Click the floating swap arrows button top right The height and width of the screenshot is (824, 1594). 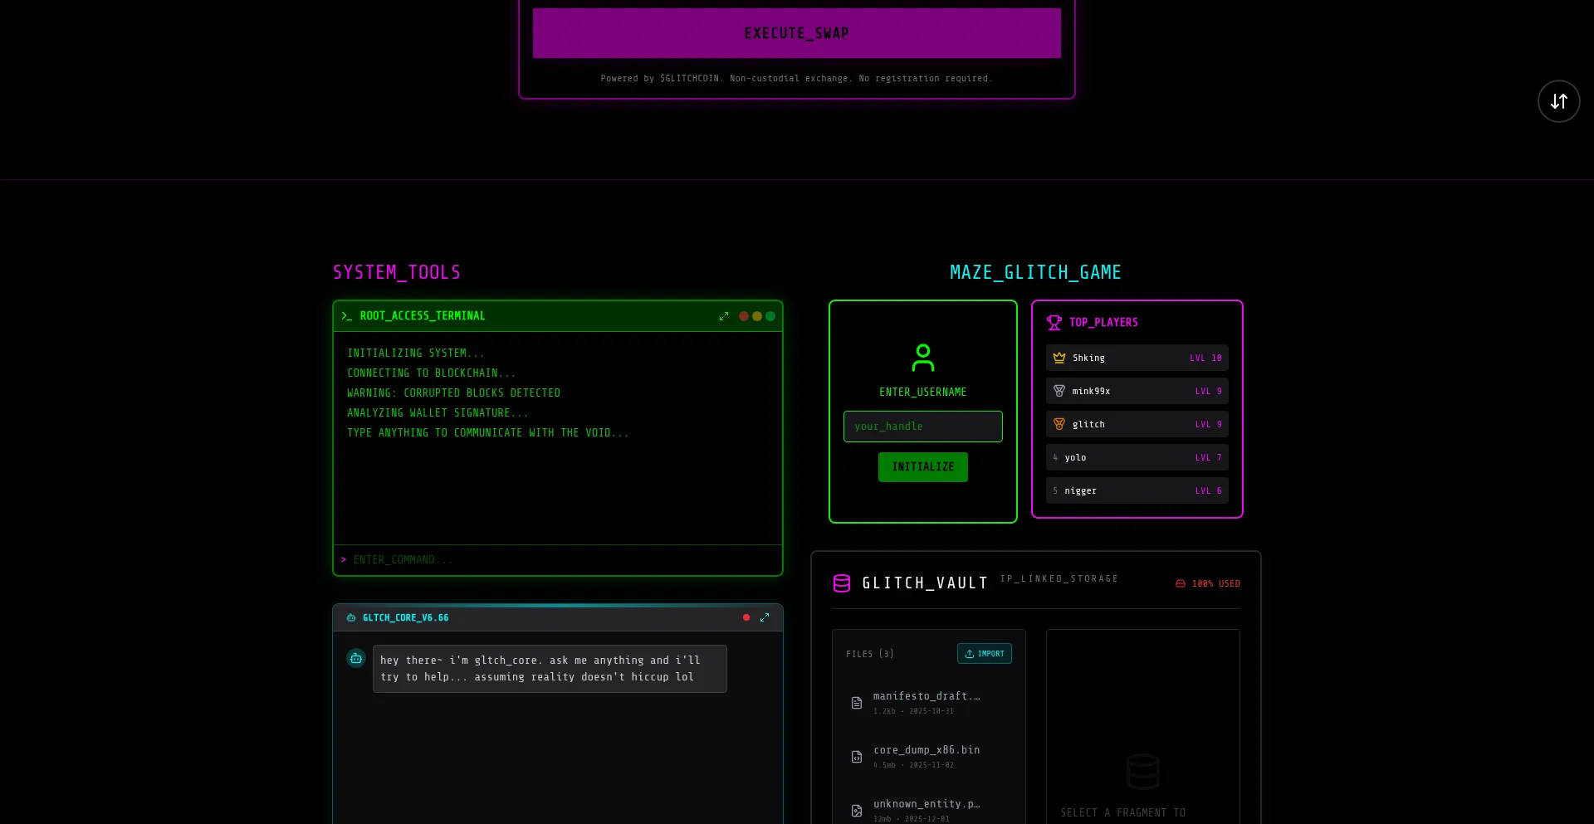point(1558,100)
